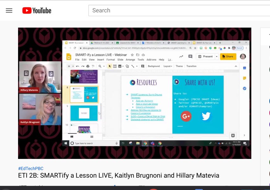Go to YouTube home via logo

click(37, 10)
